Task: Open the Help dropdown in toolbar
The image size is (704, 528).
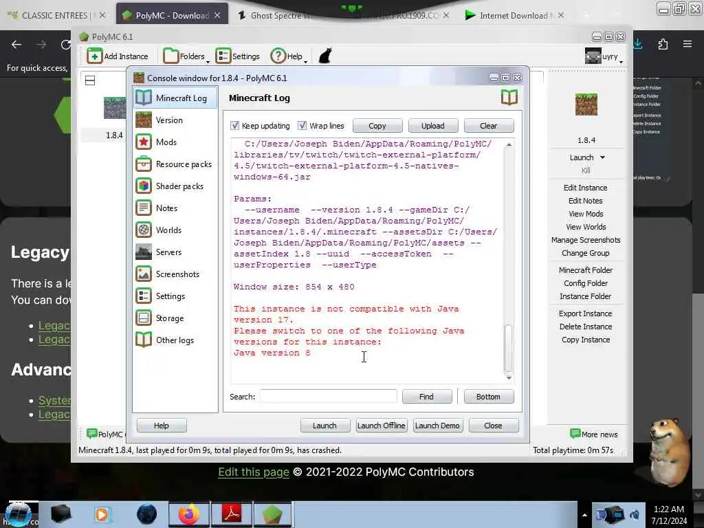Action: [x=288, y=56]
